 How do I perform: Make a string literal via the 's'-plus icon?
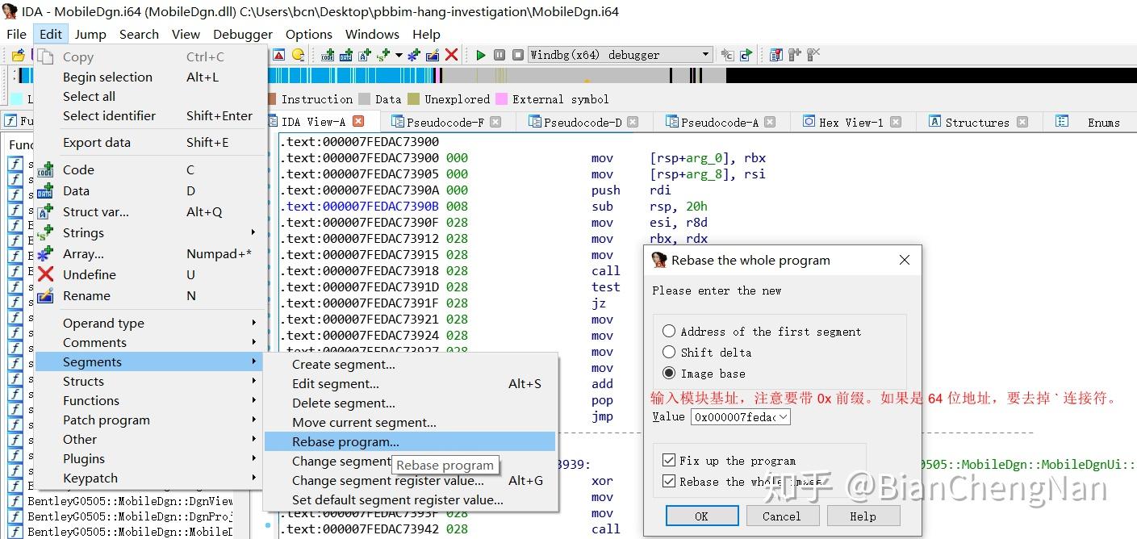[x=382, y=54]
